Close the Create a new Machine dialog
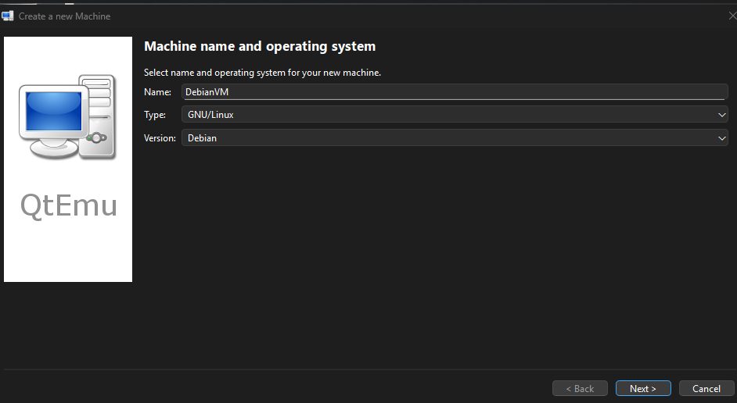Image resolution: width=737 pixels, height=403 pixels. pos(731,16)
